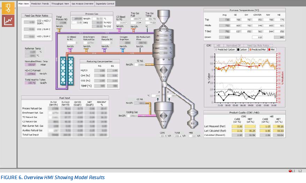306x183 pixels.
Task: Click the Total Process NG valve symbol
Action: tap(59, 31)
